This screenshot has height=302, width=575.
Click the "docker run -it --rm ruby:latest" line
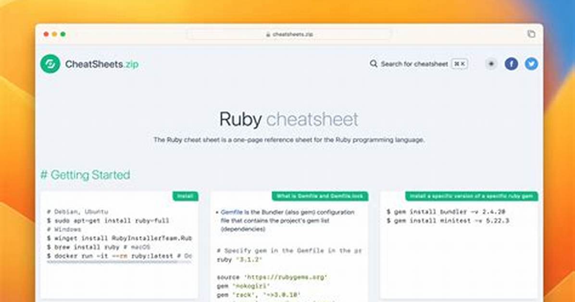[119, 256]
